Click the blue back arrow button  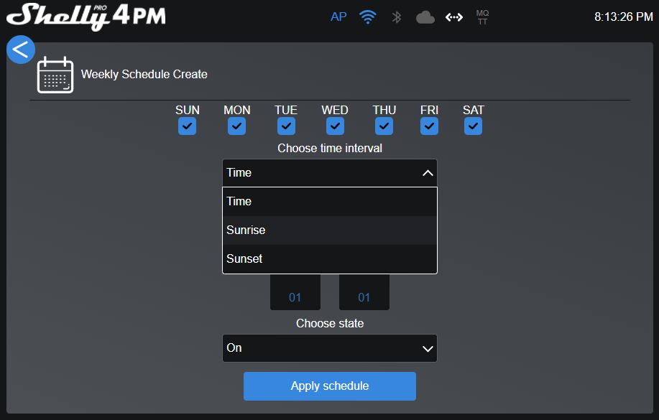point(21,50)
